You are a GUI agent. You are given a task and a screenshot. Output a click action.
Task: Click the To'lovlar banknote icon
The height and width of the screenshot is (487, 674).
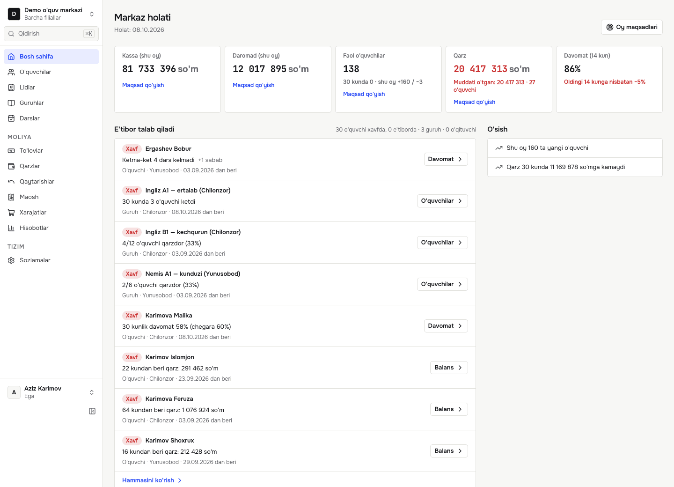pyautogui.click(x=11, y=151)
